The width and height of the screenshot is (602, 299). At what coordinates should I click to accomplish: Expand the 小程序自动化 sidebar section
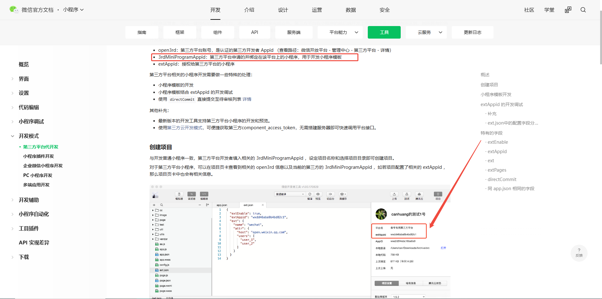pyautogui.click(x=13, y=214)
